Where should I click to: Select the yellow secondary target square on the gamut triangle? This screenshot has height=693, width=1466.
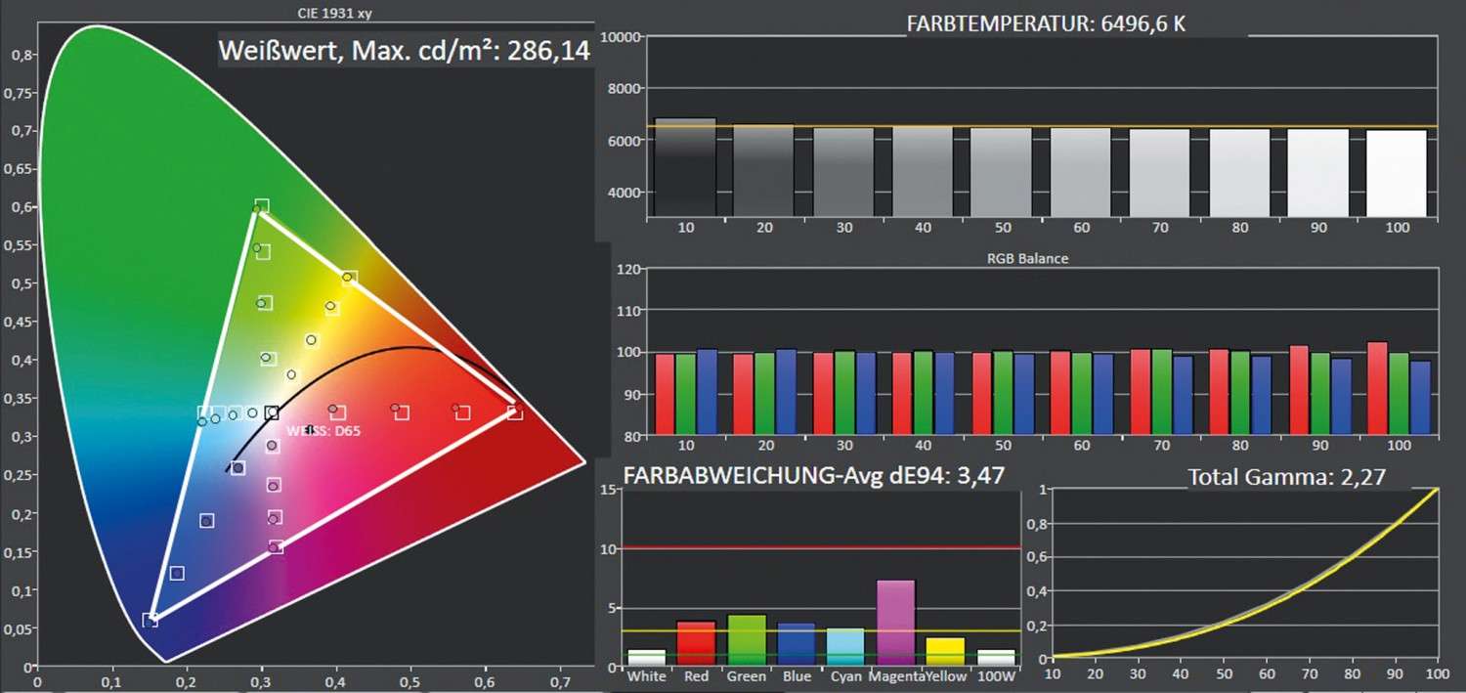tap(349, 279)
